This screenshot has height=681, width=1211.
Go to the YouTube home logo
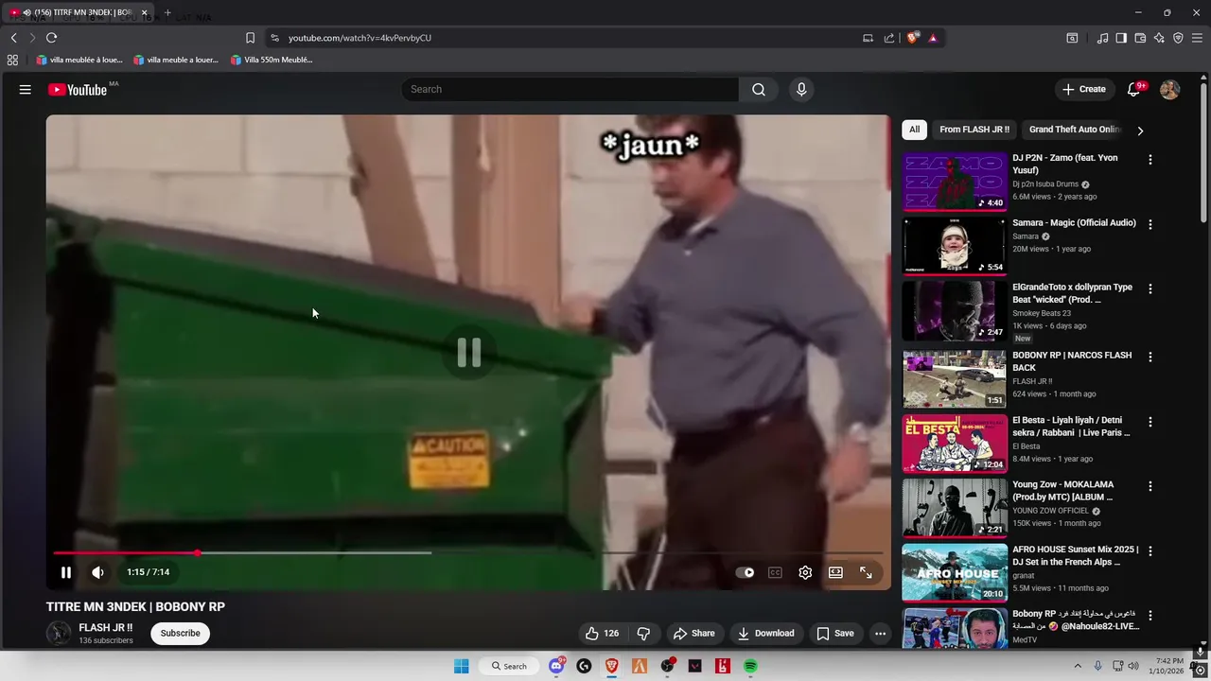[x=78, y=90]
